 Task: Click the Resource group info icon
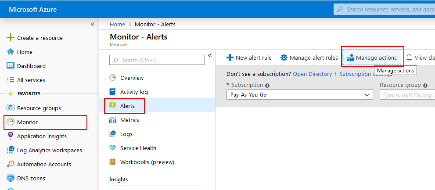coord(426,86)
